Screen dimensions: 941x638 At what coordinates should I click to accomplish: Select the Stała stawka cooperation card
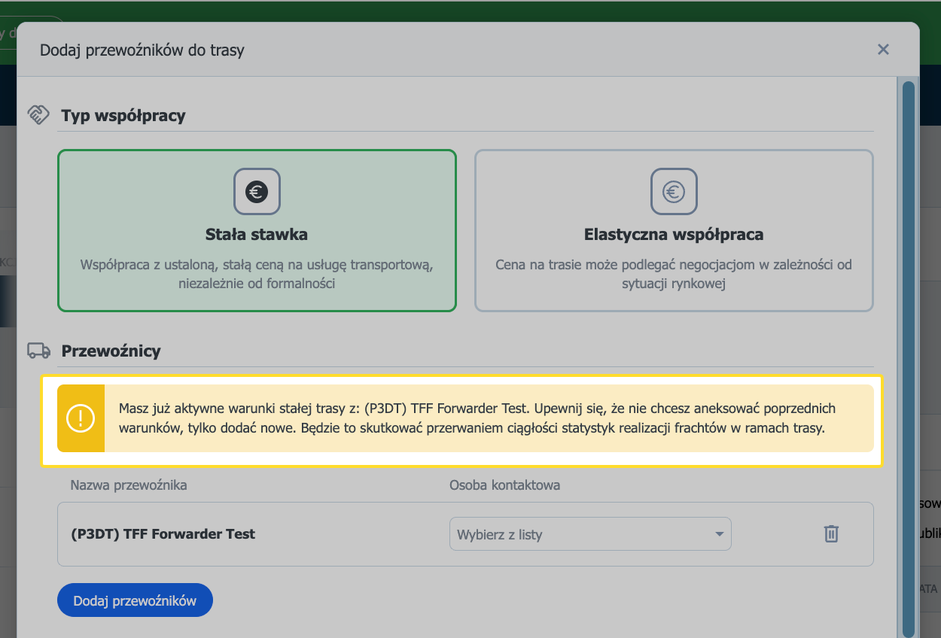pyautogui.click(x=257, y=230)
